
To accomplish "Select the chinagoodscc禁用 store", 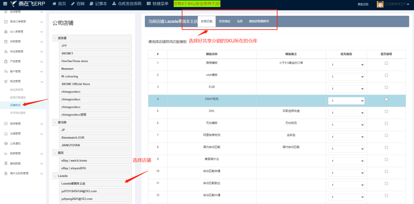I will pyautogui.click(x=95, y=115).
